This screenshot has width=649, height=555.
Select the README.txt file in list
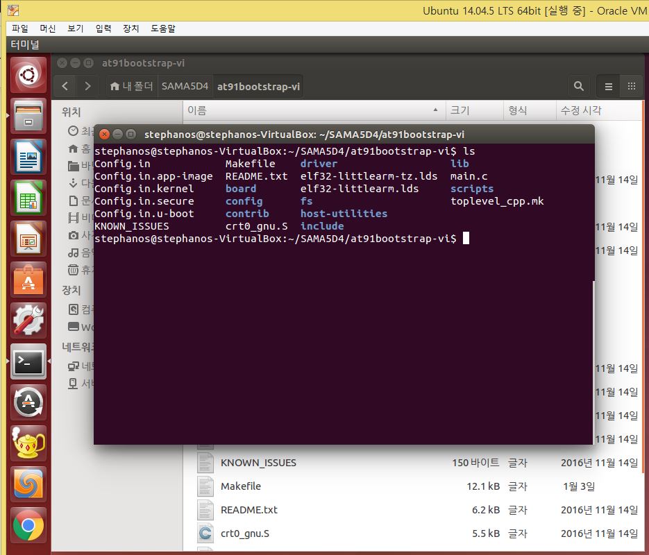tap(248, 509)
